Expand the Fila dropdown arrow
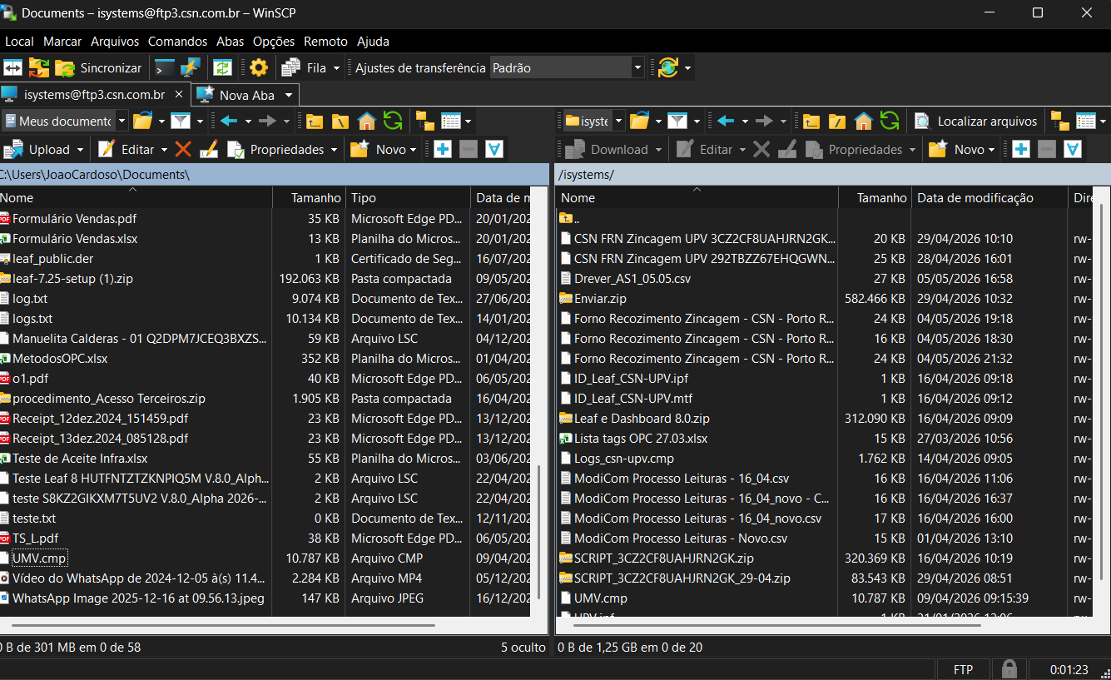This screenshot has width=1111, height=680. 336,68
